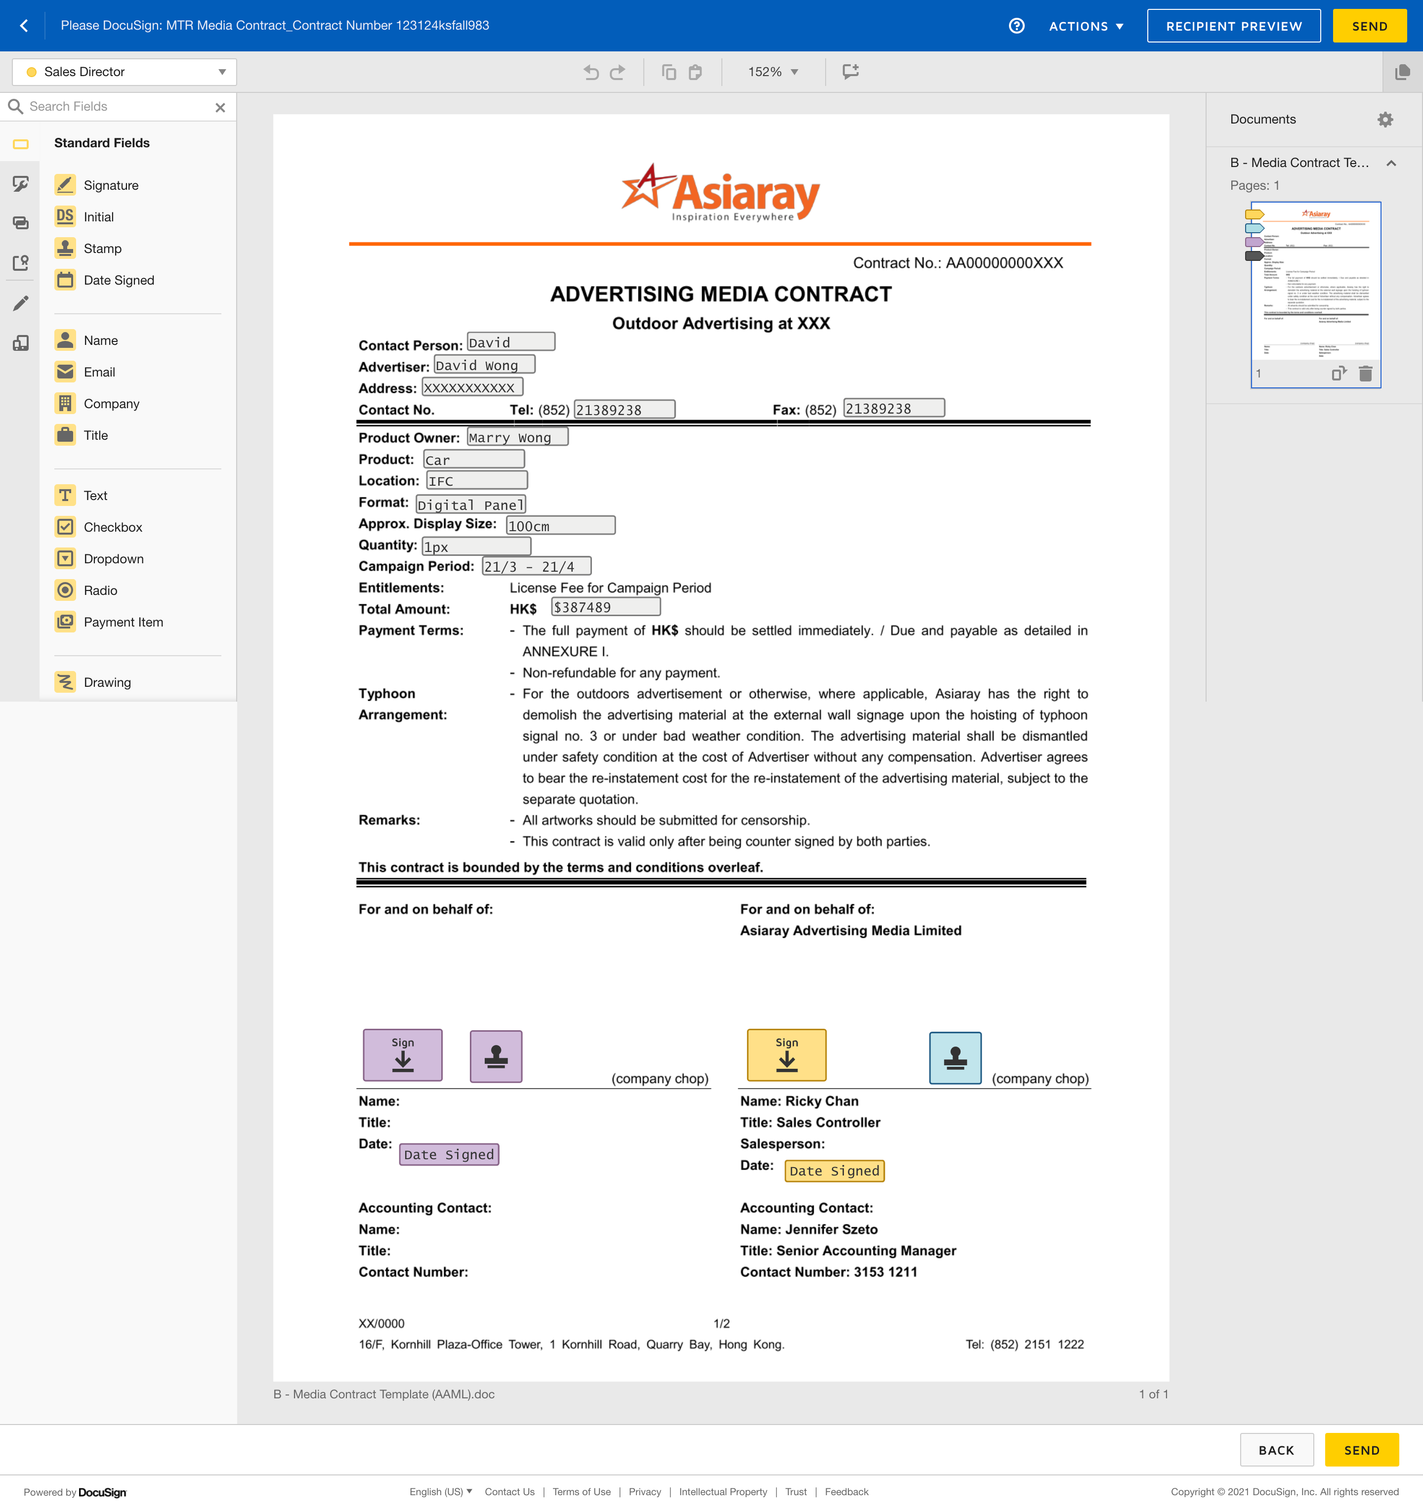Click the Fax number field '21389238'

click(x=895, y=408)
